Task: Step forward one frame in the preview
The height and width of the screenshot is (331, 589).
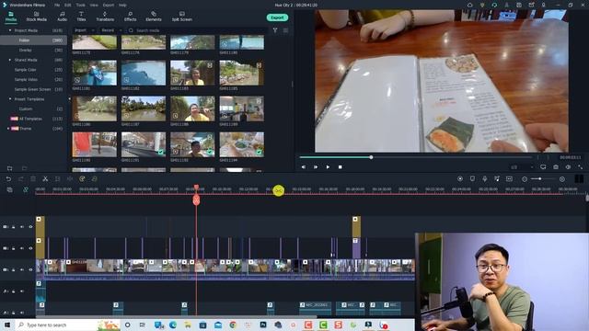Action: pos(316,167)
